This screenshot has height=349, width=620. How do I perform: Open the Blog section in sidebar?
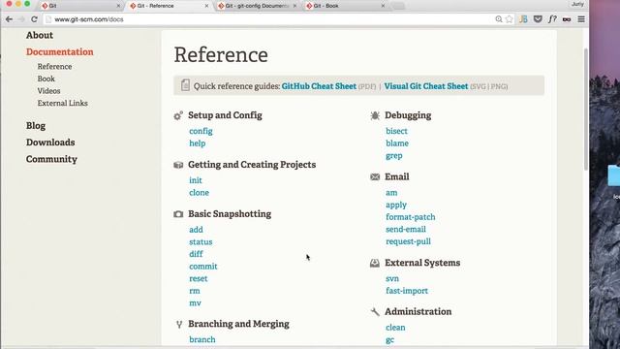pyautogui.click(x=36, y=126)
